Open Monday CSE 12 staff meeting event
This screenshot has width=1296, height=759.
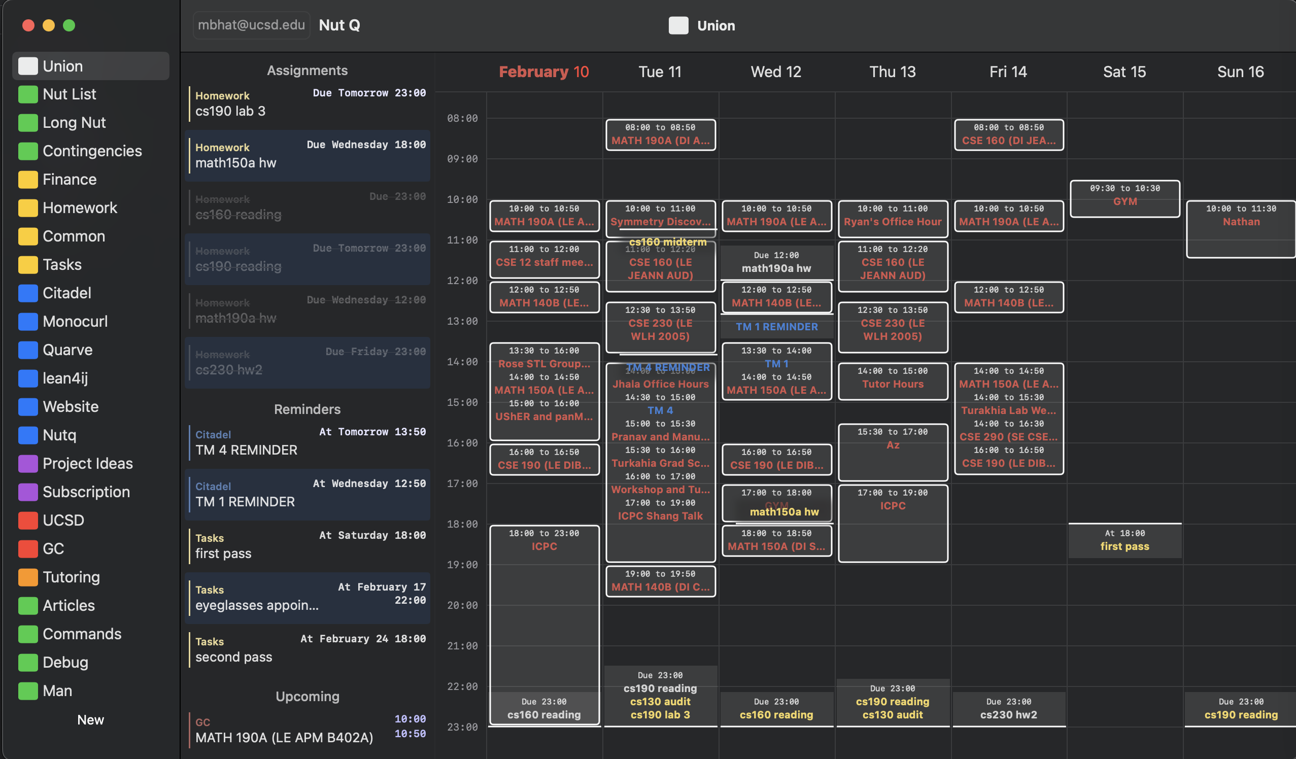pyautogui.click(x=544, y=259)
